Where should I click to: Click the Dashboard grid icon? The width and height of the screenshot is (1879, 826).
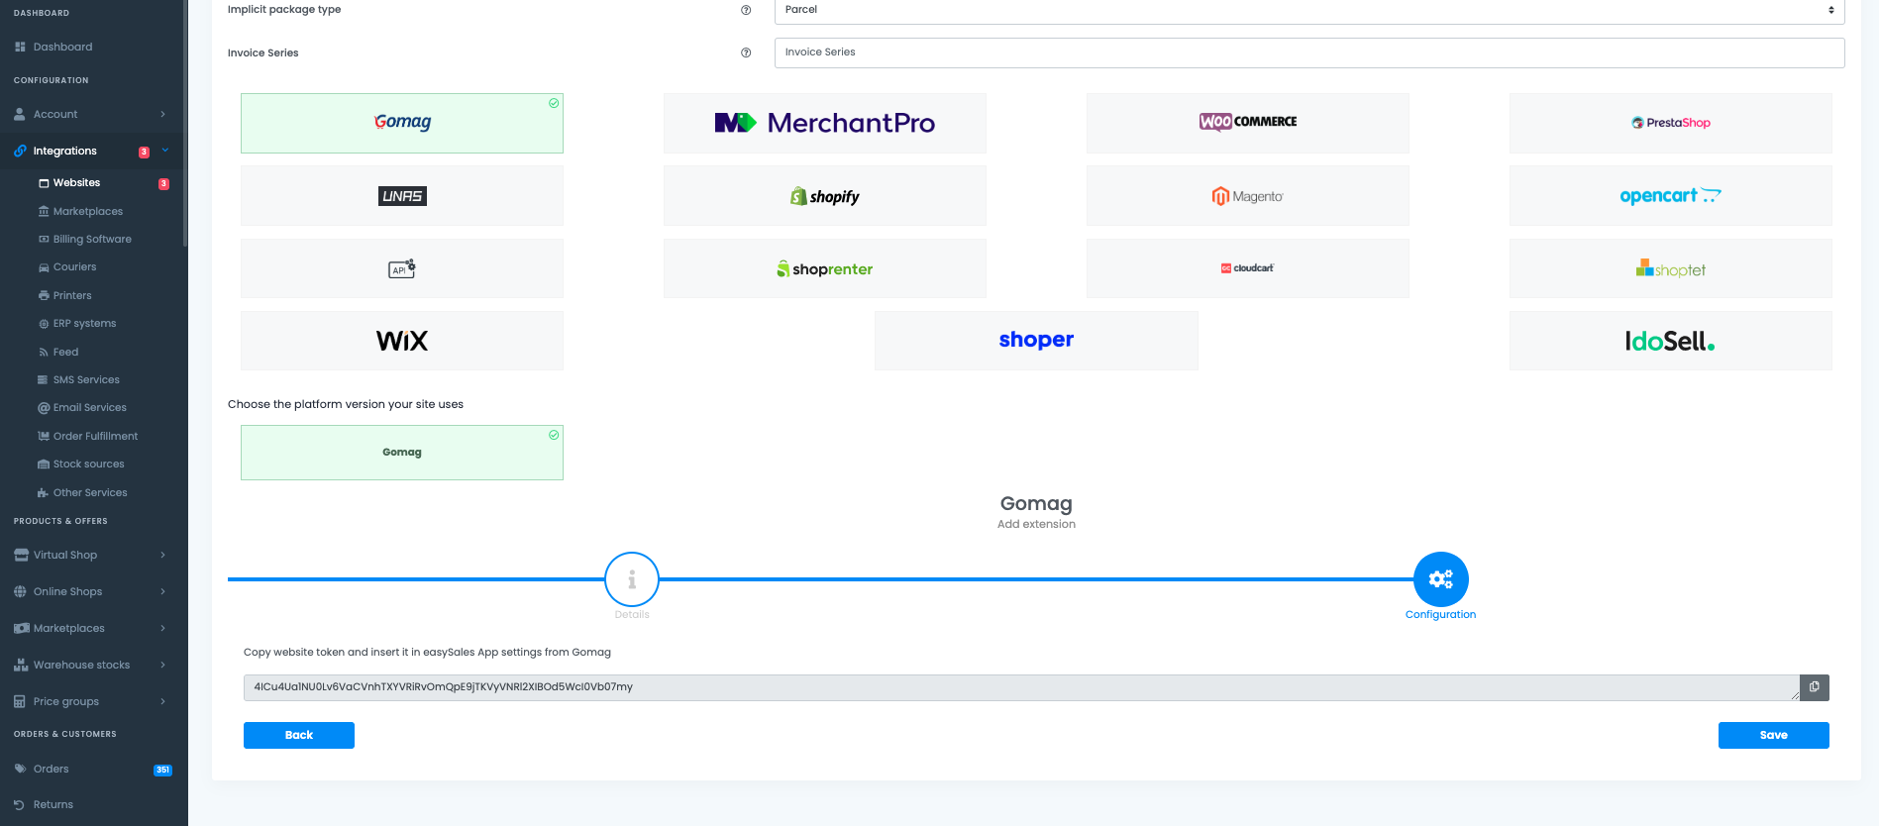20,47
